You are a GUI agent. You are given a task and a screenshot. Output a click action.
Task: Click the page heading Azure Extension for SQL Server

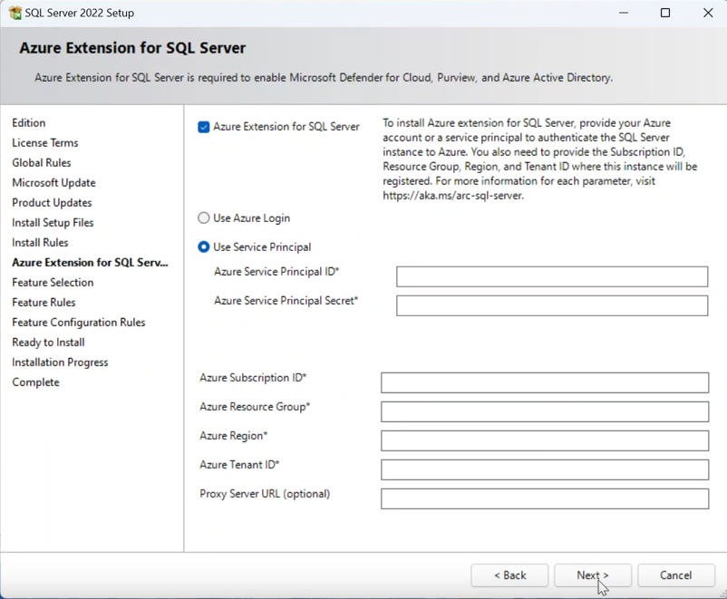[132, 48]
